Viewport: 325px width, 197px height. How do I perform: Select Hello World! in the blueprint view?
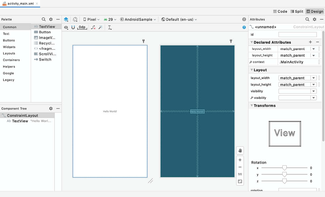point(197,111)
